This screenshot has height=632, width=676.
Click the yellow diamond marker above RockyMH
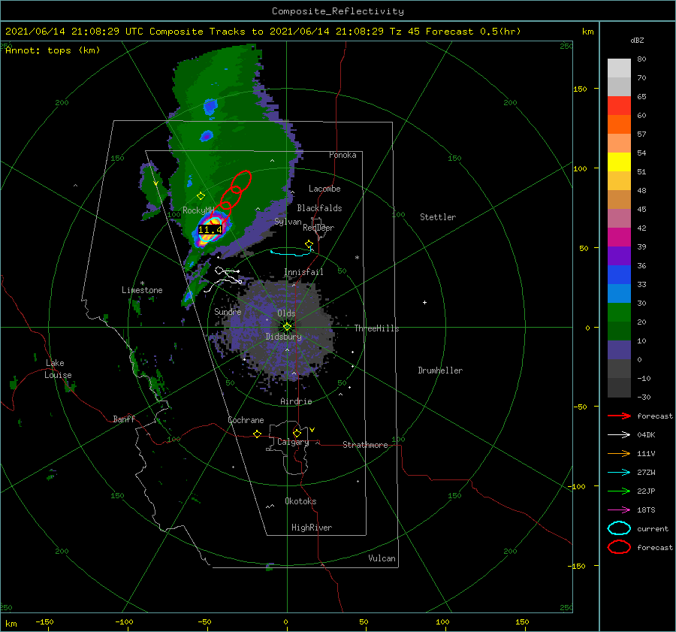point(201,196)
